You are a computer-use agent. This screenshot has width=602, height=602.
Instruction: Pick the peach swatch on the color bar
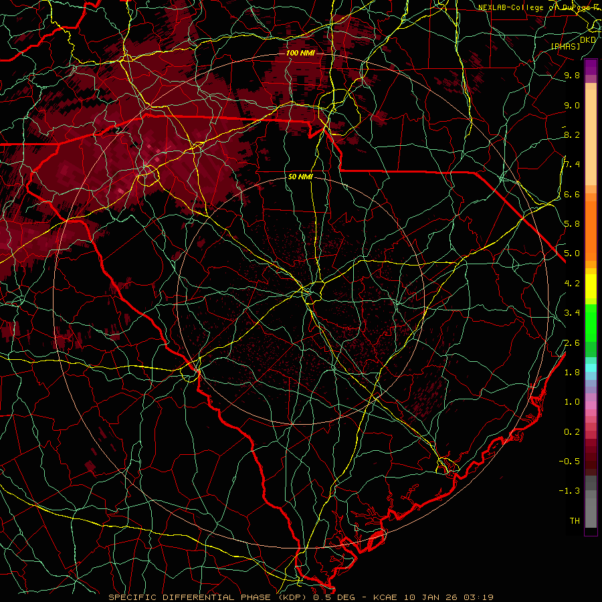click(591, 138)
